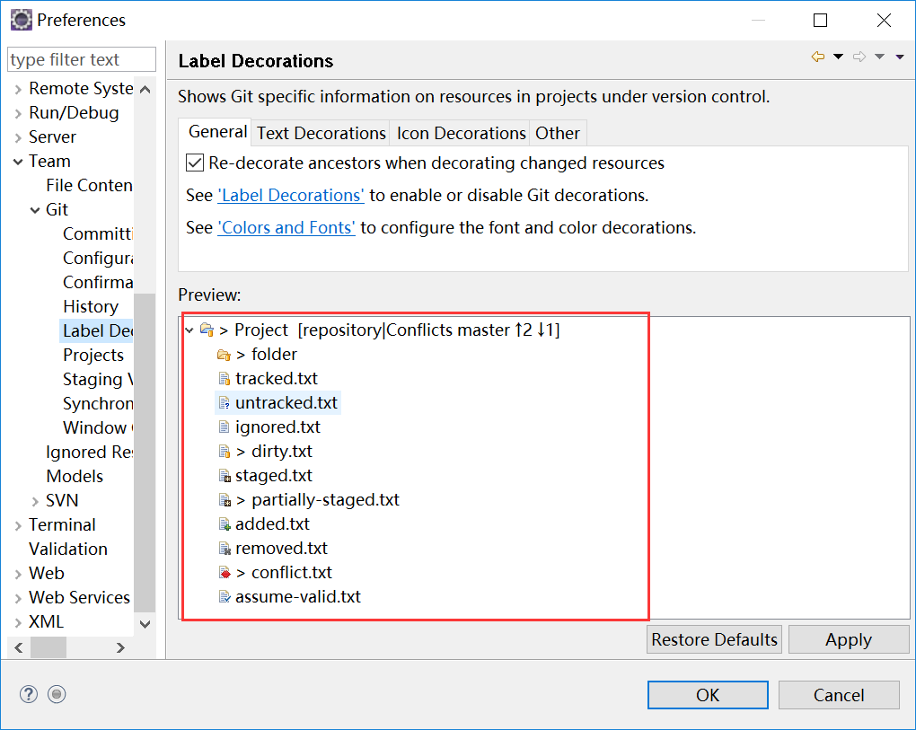916x730 pixels.
Task: Click the dirty.txt file icon
Action: [x=224, y=452]
